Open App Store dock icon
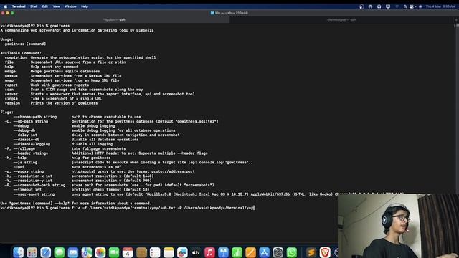The width and height of the screenshot is (459, 258). [x=264, y=252]
